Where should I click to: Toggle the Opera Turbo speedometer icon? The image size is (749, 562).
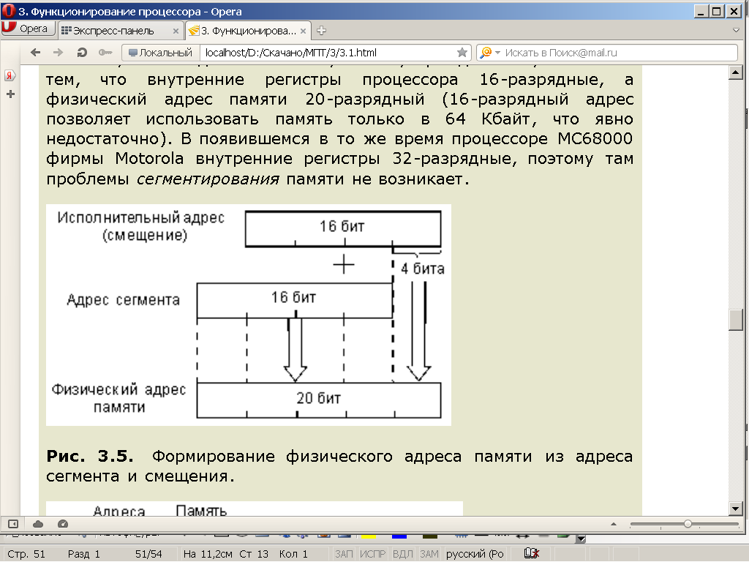pyautogui.click(x=63, y=524)
